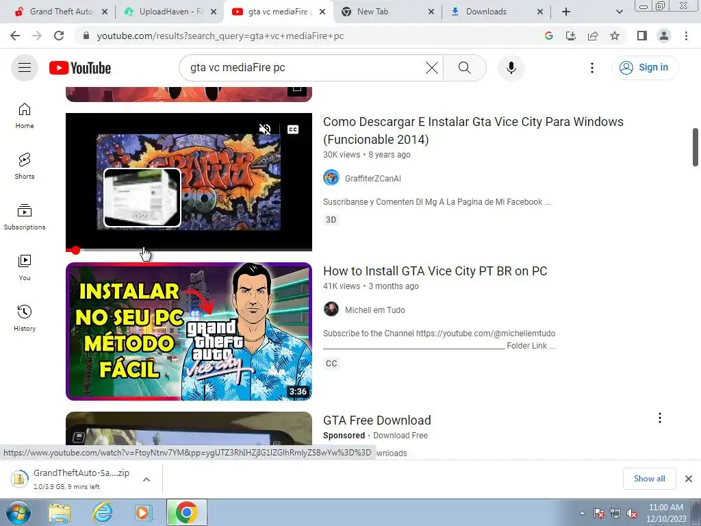This screenshot has height=526, width=701.
Task: Click GraffiterZCanAl channel avatar
Action: point(331,178)
